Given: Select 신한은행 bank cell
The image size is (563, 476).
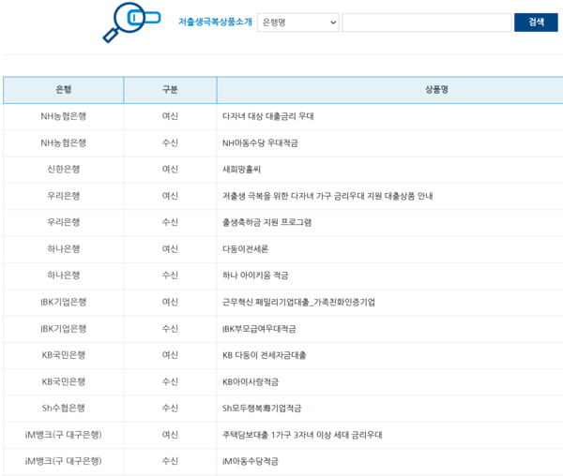Looking at the screenshot, I should point(64,170).
